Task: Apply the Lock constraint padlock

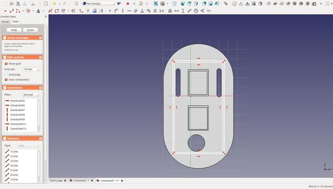Action: click(x=170, y=11)
